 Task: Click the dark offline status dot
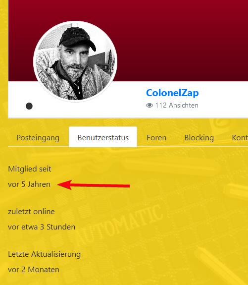[x=29, y=106]
